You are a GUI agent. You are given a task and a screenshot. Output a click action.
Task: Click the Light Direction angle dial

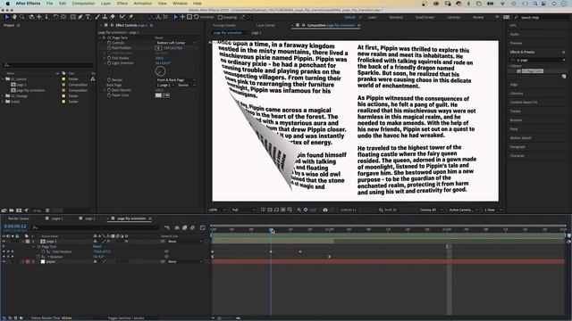pyautogui.click(x=161, y=71)
